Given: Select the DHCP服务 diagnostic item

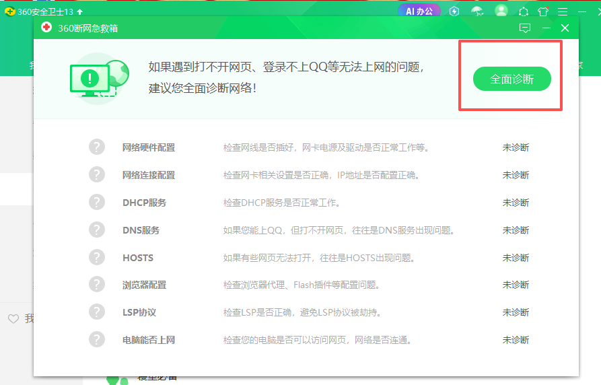Looking at the screenshot, I should [144, 203].
